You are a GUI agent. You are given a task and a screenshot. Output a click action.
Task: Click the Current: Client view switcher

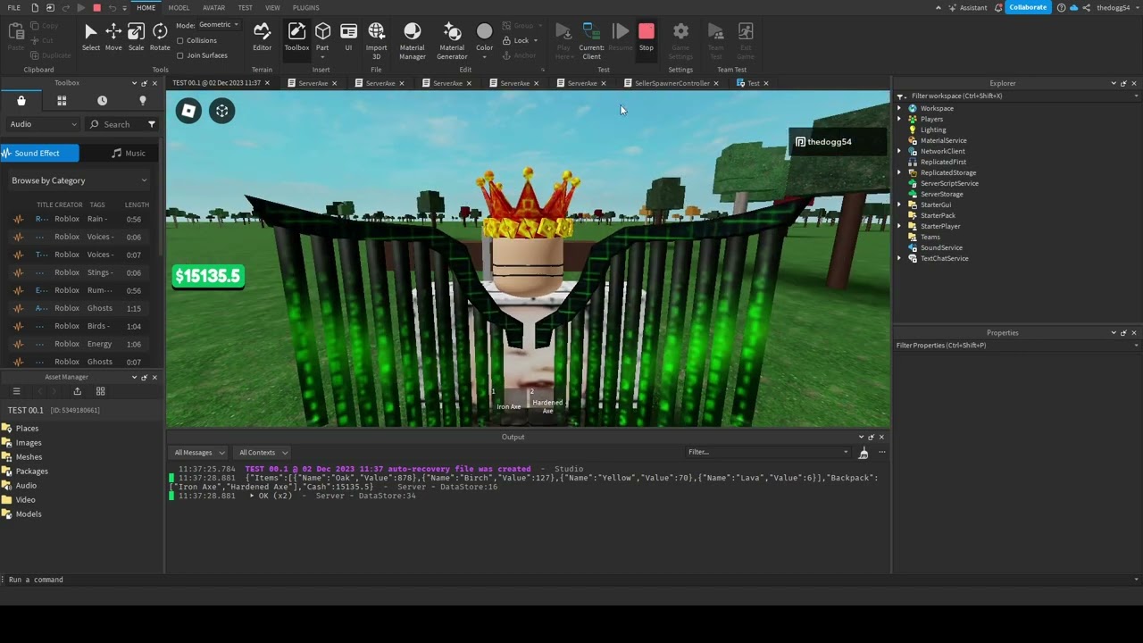coord(591,40)
